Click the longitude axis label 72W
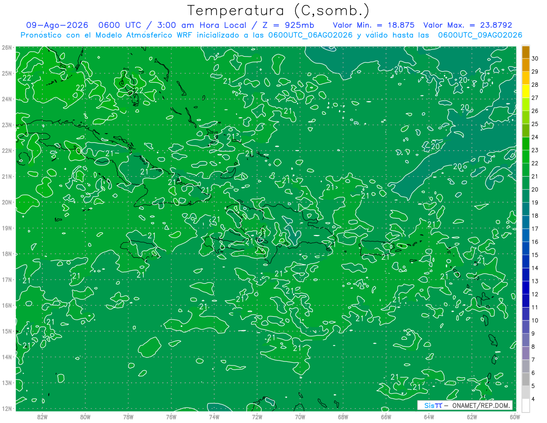The image size is (547, 423). tap(257, 417)
